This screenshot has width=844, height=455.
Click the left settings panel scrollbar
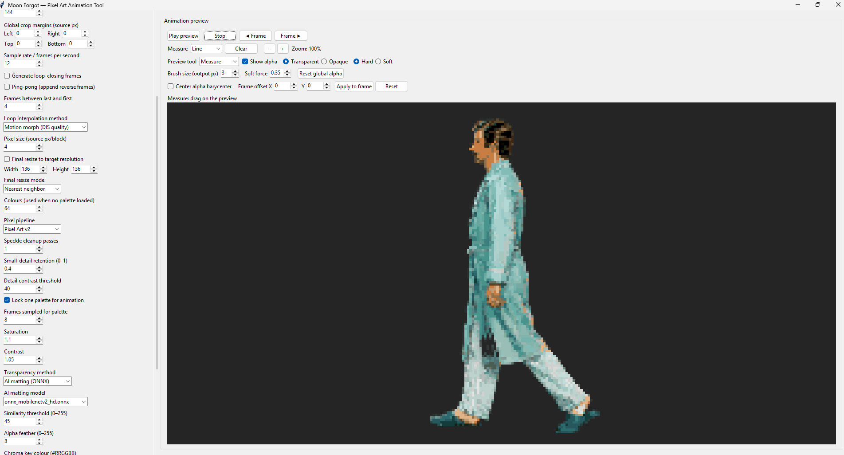157,233
